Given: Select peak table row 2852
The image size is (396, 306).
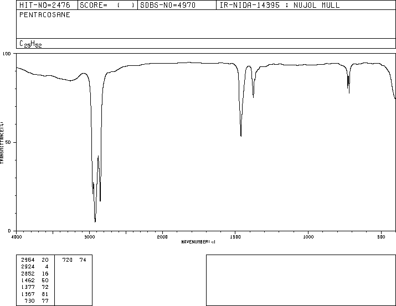Looking at the screenshot, I should [35, 273].
